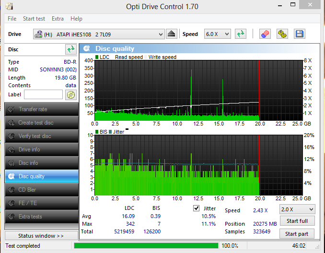Click the Disc info sidebar icon
The image size is (325, 253).
point(11,163)
